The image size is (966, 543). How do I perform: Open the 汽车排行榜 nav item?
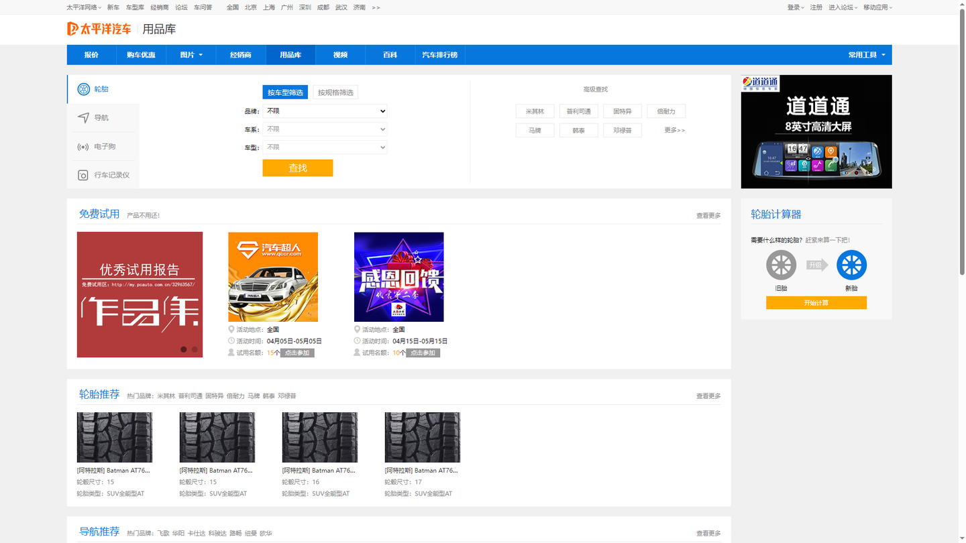[x=440, y=55]
